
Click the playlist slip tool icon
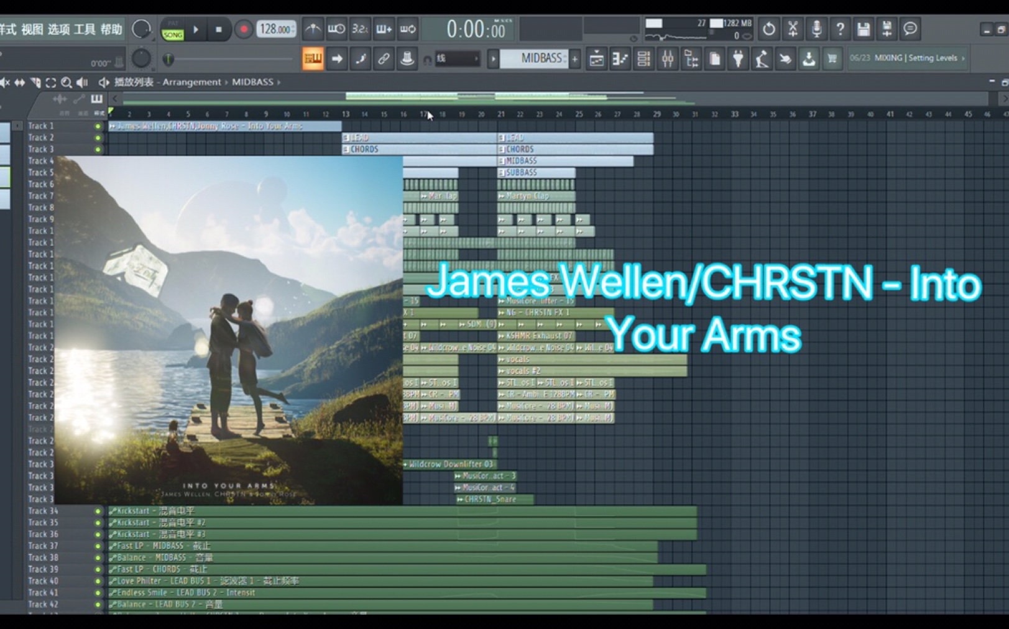20,82
